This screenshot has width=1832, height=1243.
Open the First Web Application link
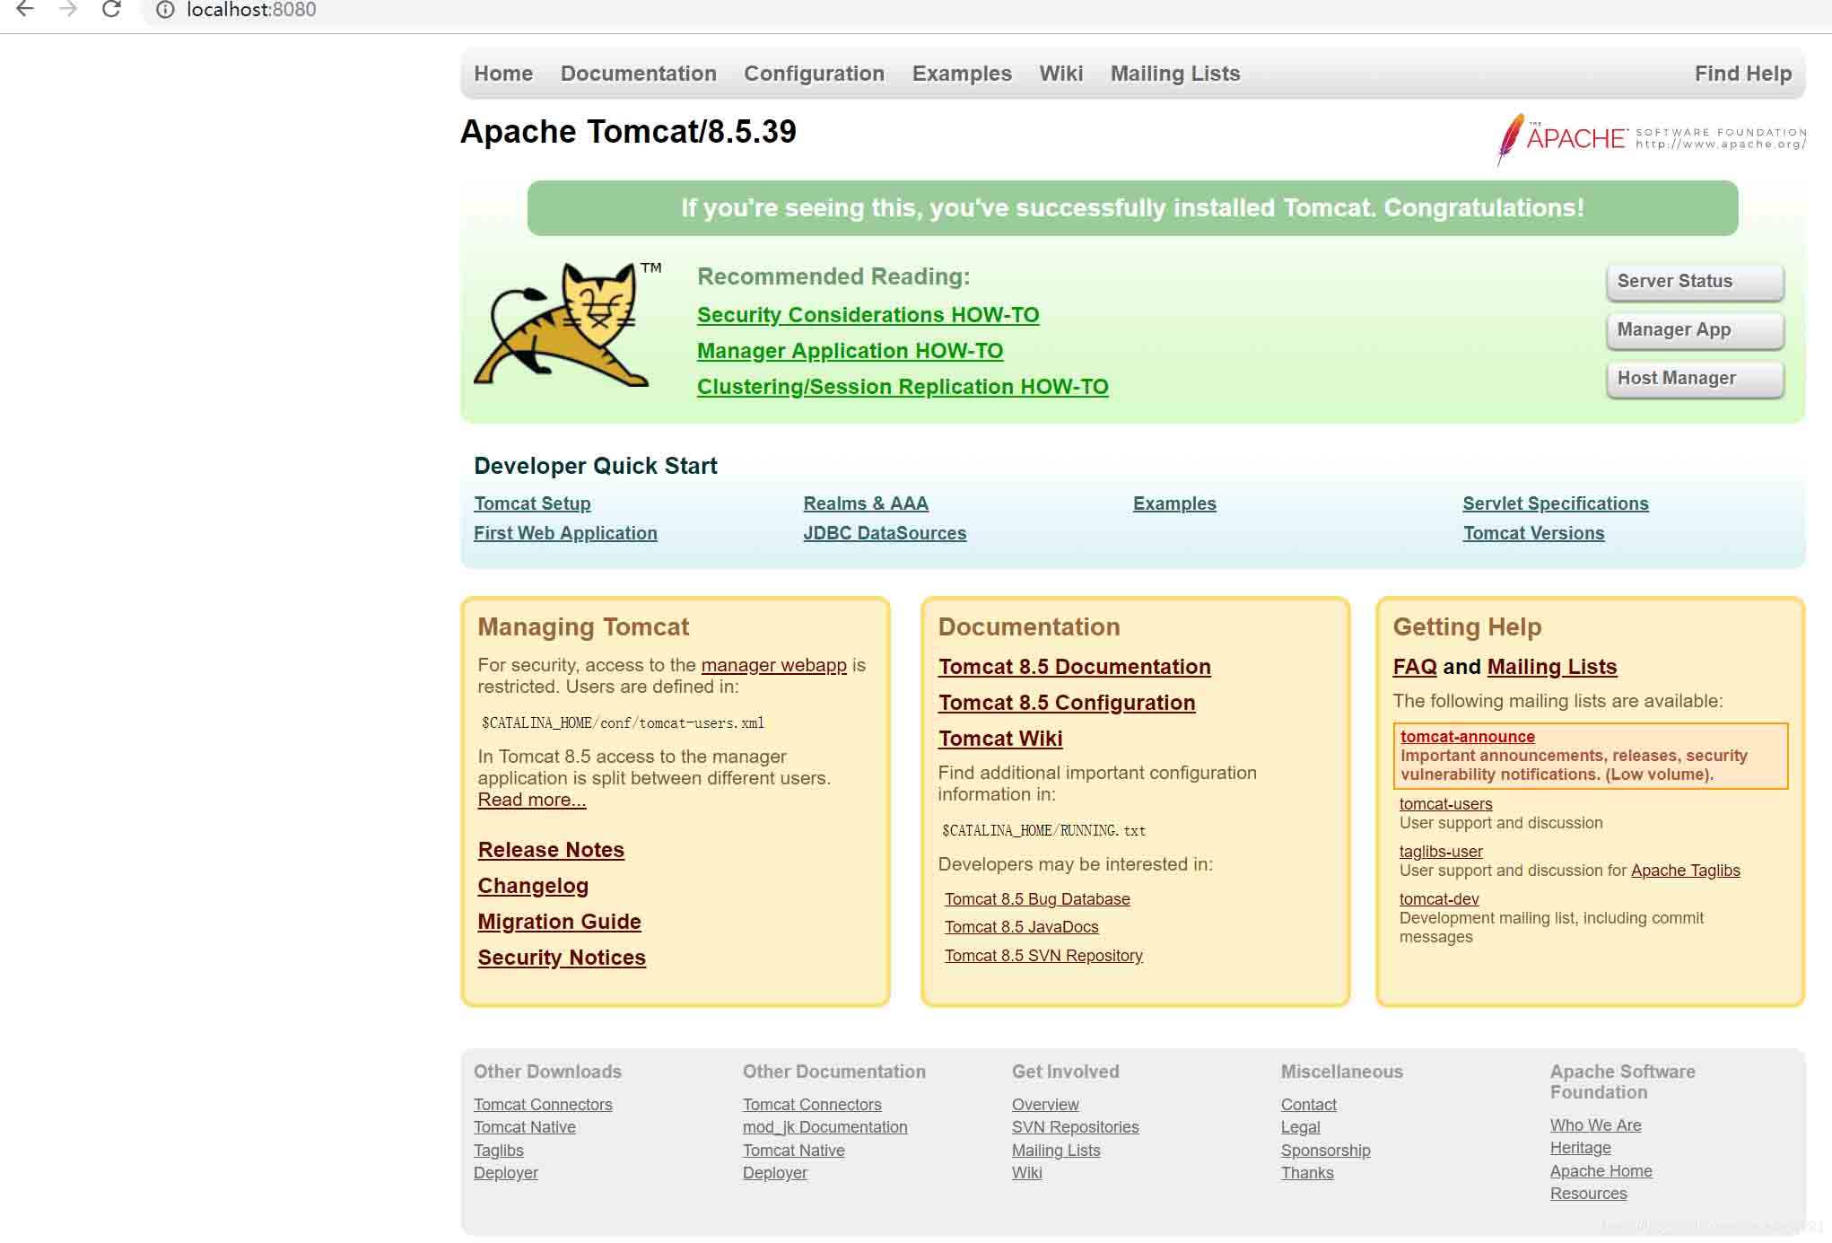[565, 533]
